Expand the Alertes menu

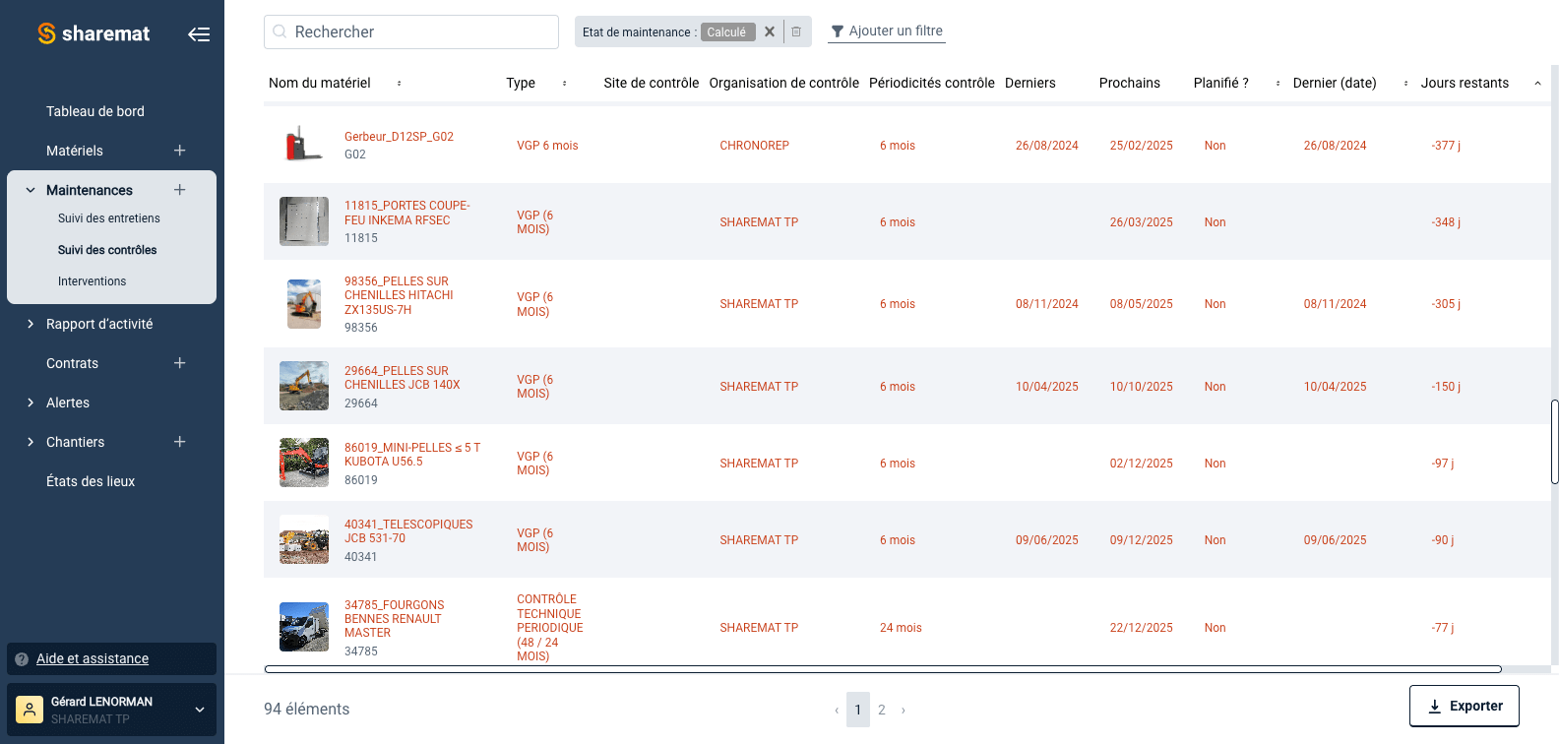pyautogui.click(x=31, y=403)
